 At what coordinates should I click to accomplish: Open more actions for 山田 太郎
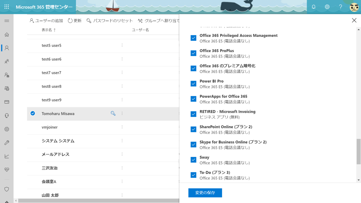[x=122, y=195]
